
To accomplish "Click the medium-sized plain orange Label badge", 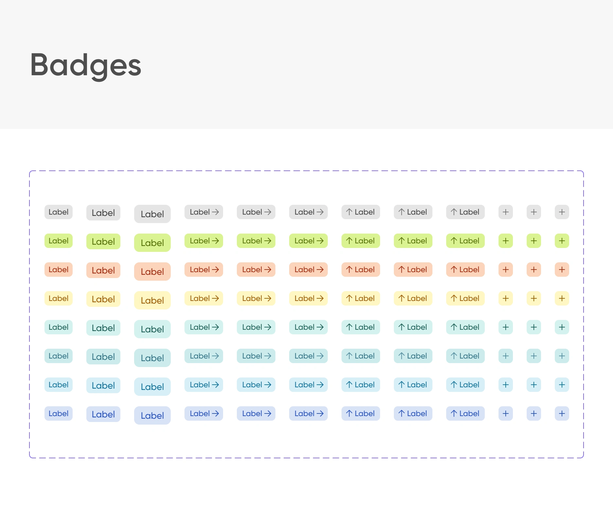I will (103, 270).
